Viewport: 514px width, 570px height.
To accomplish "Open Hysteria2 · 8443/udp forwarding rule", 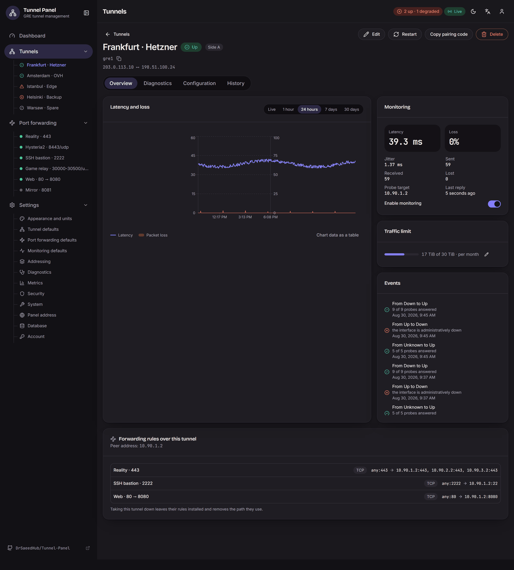I will tap(47, 147).
